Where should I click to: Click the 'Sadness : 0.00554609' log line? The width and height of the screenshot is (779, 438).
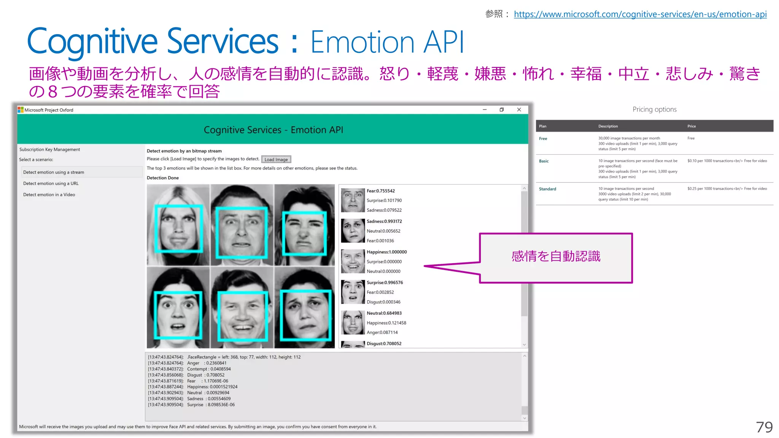(189, 399)
